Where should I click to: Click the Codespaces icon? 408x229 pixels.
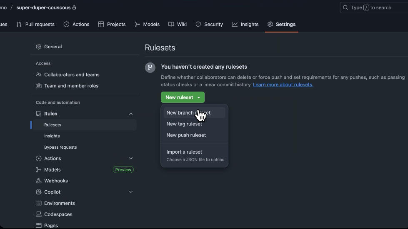[38, 214]
